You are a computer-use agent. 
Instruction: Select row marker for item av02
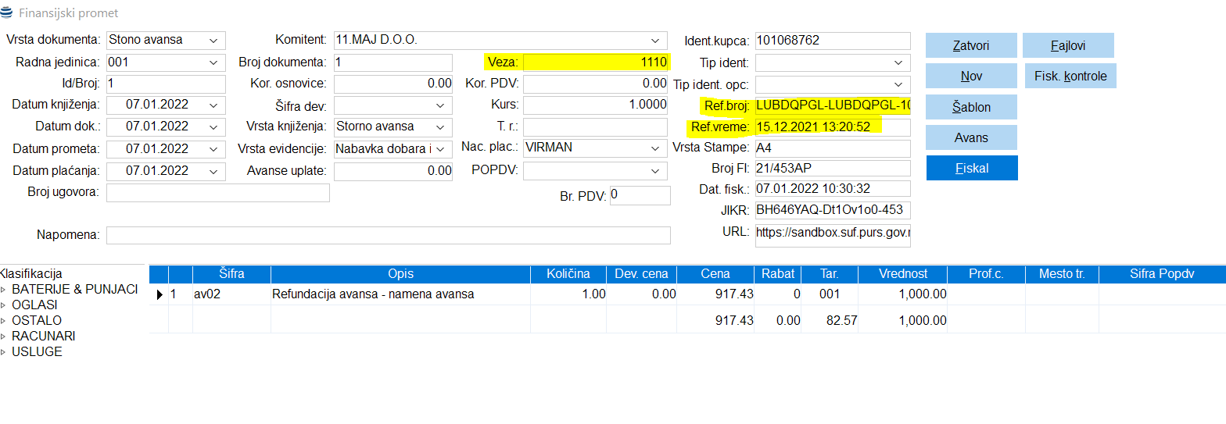(160, 294)
